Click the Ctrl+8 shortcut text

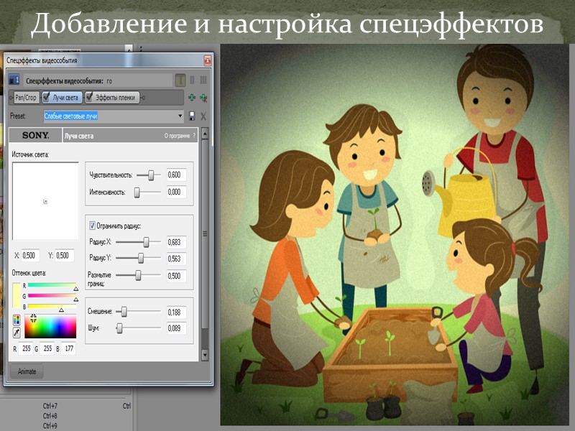50,416
